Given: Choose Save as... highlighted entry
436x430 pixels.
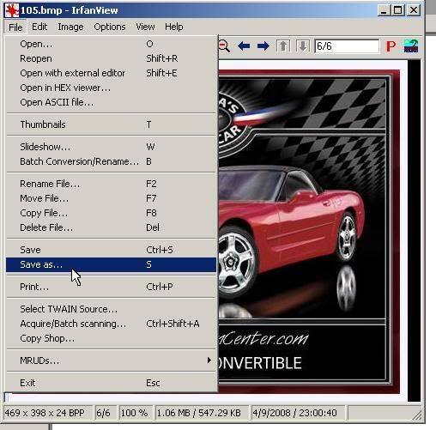Looking at the screenshot, I should coord(112,264).
